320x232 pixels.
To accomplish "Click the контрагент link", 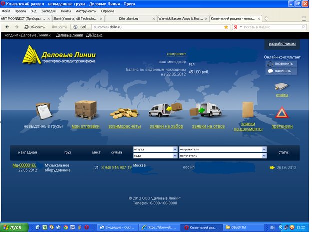I will tap(176, 54).
